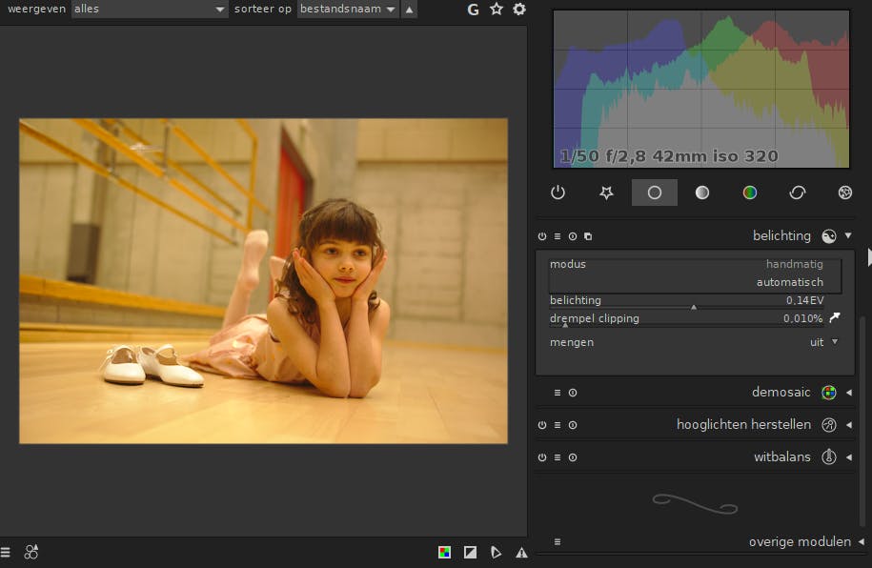
Task: Open the styles quick access icon
Action: (x=31, y=552)
